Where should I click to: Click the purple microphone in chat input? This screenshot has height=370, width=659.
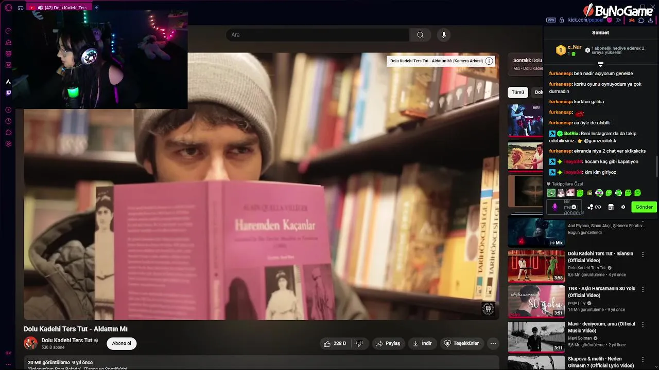554,207
